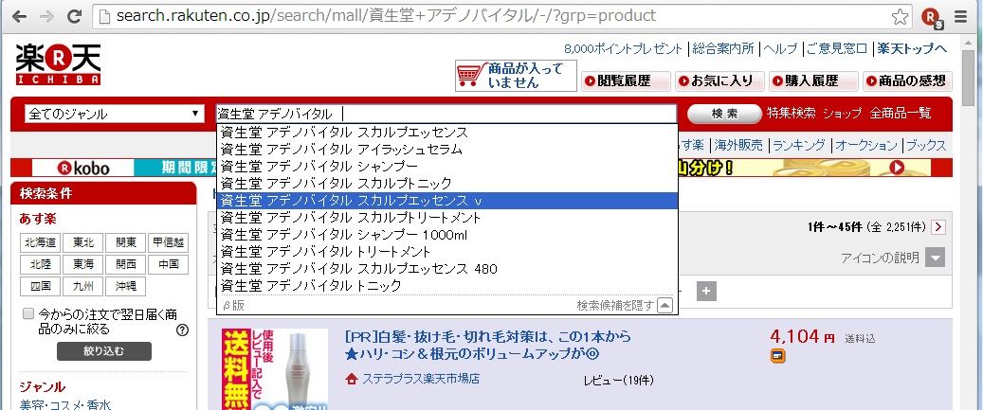Reload the page in browser toolbar

click(74, 16)
